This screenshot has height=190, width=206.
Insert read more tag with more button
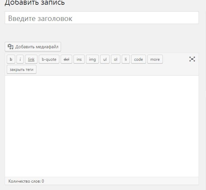[155, 59]
